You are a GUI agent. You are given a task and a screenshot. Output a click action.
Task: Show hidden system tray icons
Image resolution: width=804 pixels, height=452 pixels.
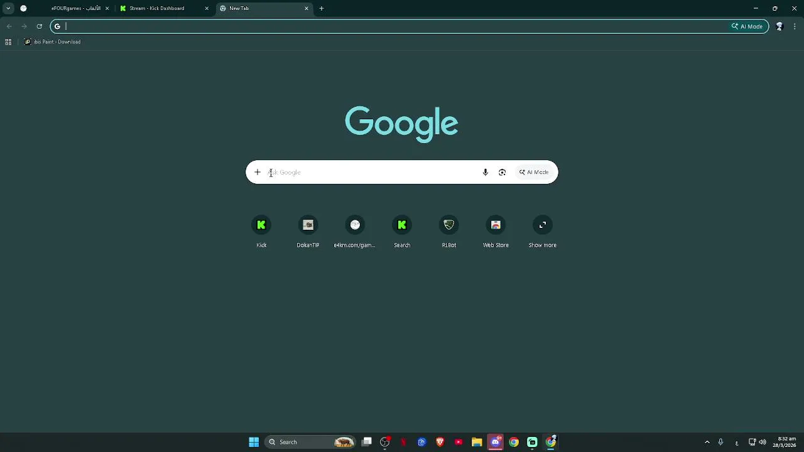pos(707,442)
